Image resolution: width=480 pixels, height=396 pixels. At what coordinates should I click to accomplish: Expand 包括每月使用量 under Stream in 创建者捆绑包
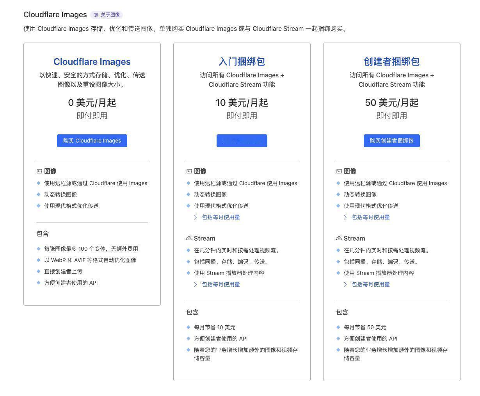[367, 284]
